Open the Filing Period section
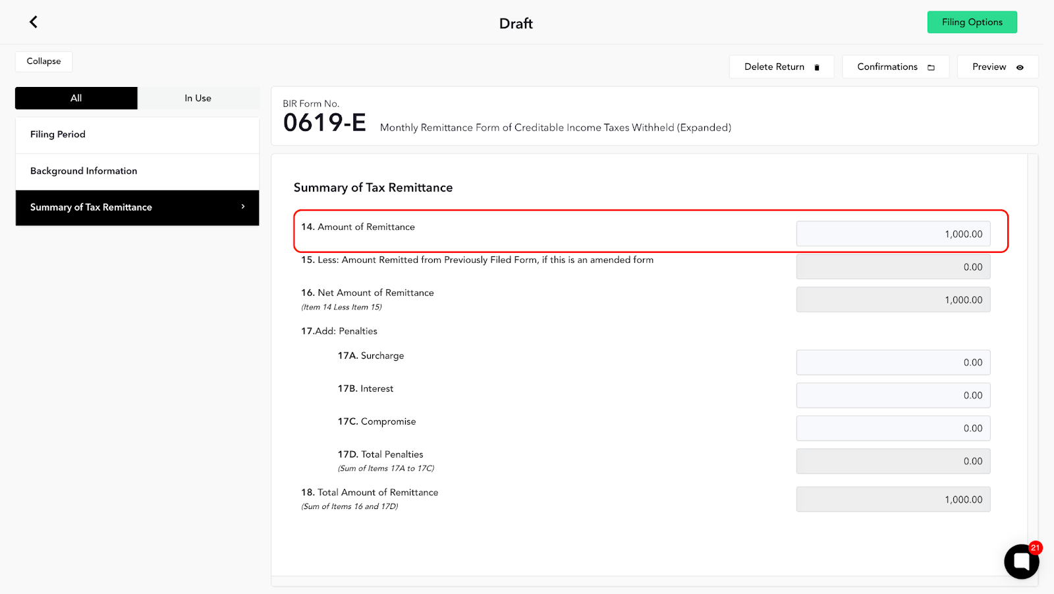Image resolution: width=1054 pixels, height=594 pixels. click(x=137, y=135)
